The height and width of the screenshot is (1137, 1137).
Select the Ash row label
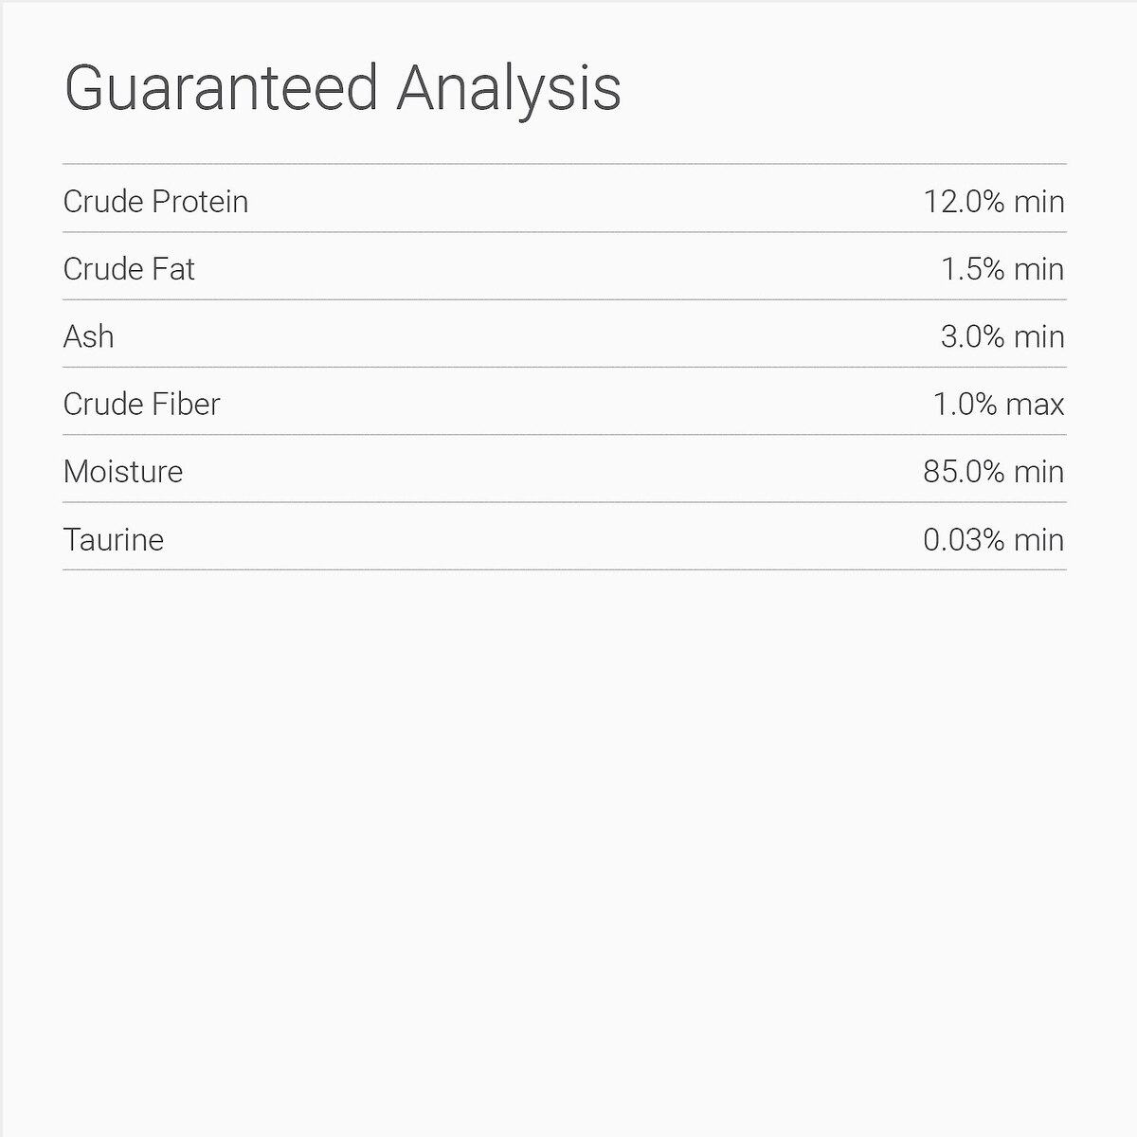coord(88,336)
